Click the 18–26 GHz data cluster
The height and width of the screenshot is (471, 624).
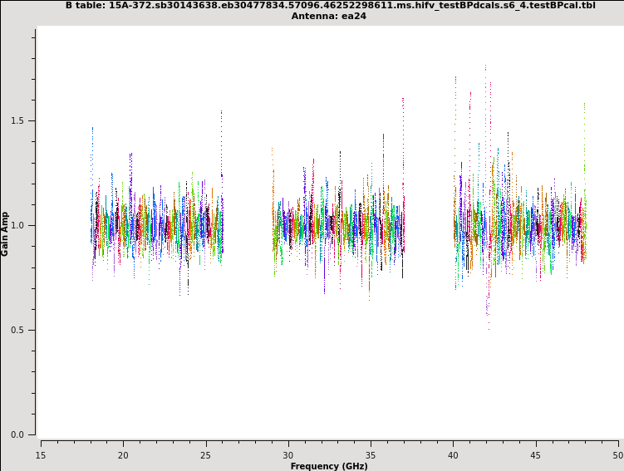156,224
